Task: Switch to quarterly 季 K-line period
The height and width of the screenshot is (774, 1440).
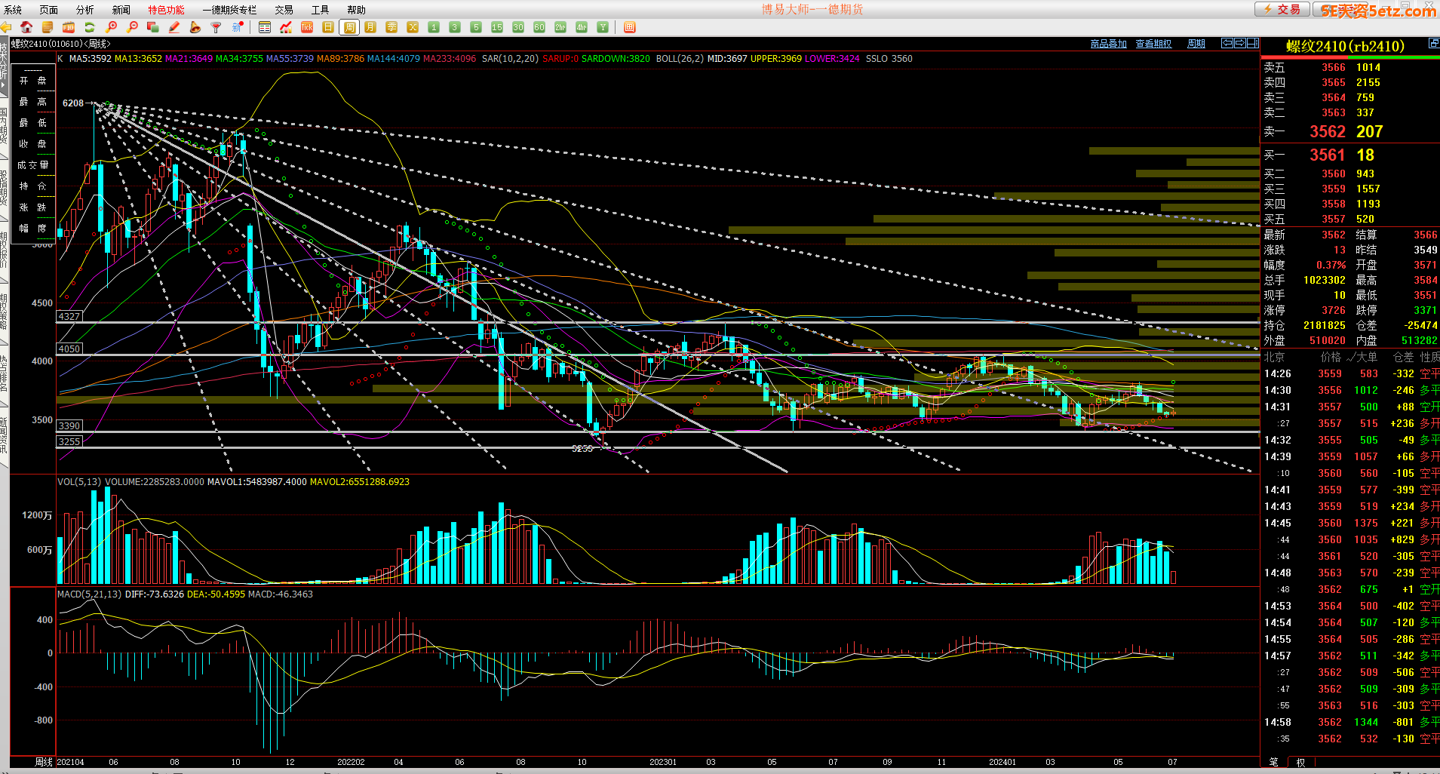Action: 391,27
